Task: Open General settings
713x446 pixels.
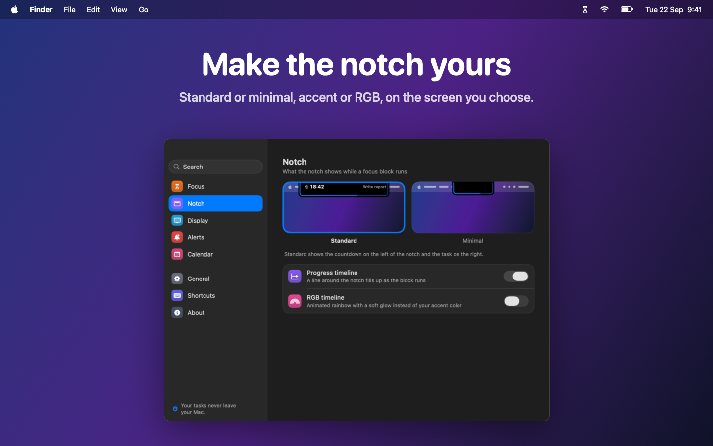Action: pyautogui.click(x=216, y=279)
